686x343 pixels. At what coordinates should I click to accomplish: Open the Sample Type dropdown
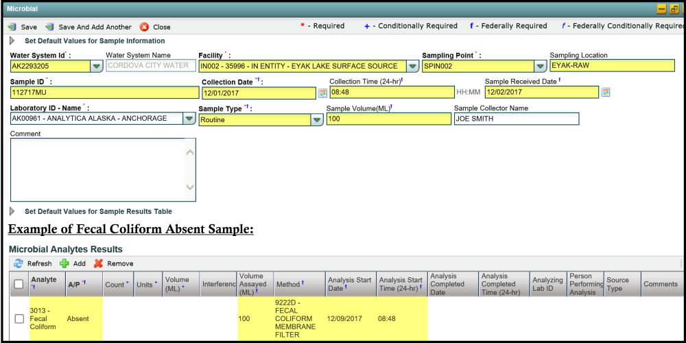click(317, 120)
